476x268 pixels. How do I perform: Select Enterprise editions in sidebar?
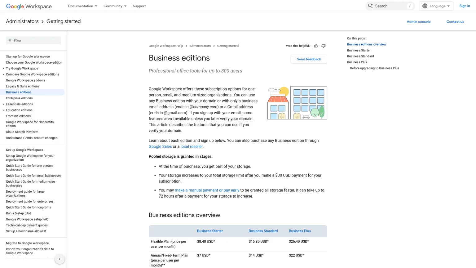pos(19,98)
